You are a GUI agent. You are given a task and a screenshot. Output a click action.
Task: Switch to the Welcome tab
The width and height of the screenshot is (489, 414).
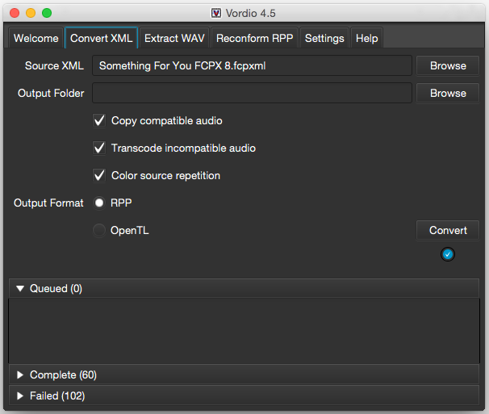(x=36, y=38)
